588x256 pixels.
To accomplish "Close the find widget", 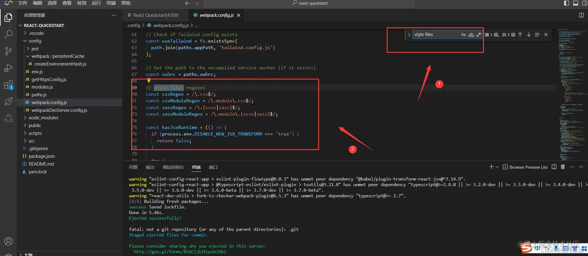I will pos(546,35).
